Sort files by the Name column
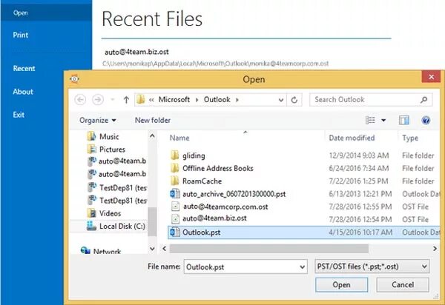 [x=179, y=138]
